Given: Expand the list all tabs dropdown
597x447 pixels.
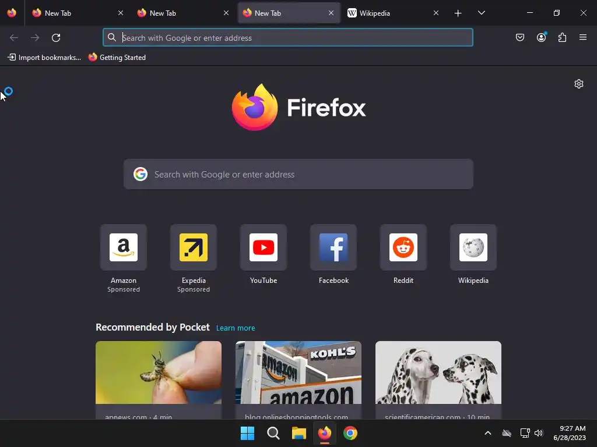Looking at the screenshot, I should (x=481, y=13).
